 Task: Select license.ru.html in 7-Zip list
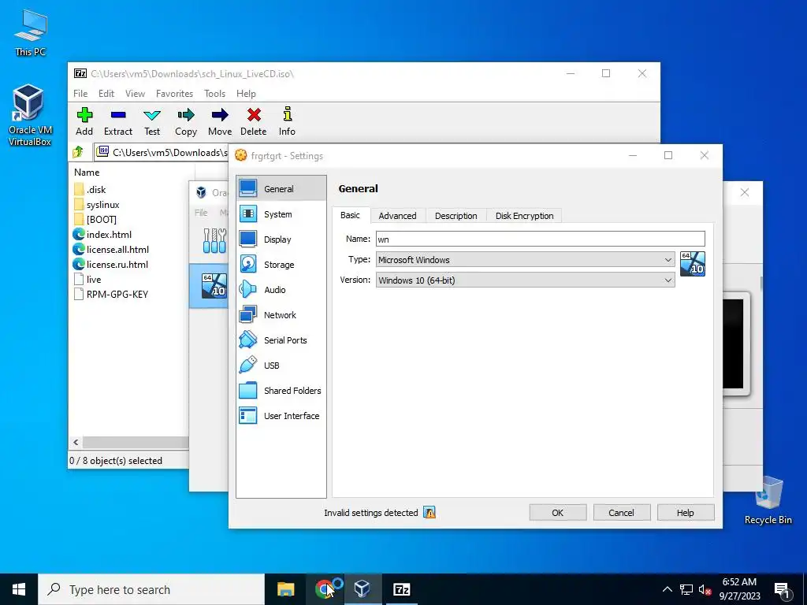click(110, 264)
